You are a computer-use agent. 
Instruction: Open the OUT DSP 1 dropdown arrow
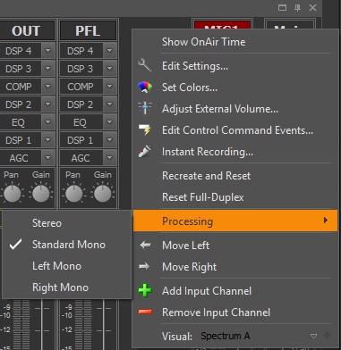[48, 140]
